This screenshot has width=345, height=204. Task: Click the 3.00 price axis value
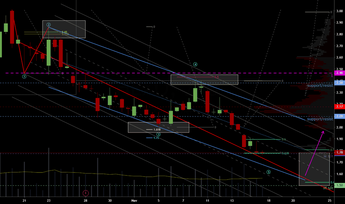(x=339, y=11)
